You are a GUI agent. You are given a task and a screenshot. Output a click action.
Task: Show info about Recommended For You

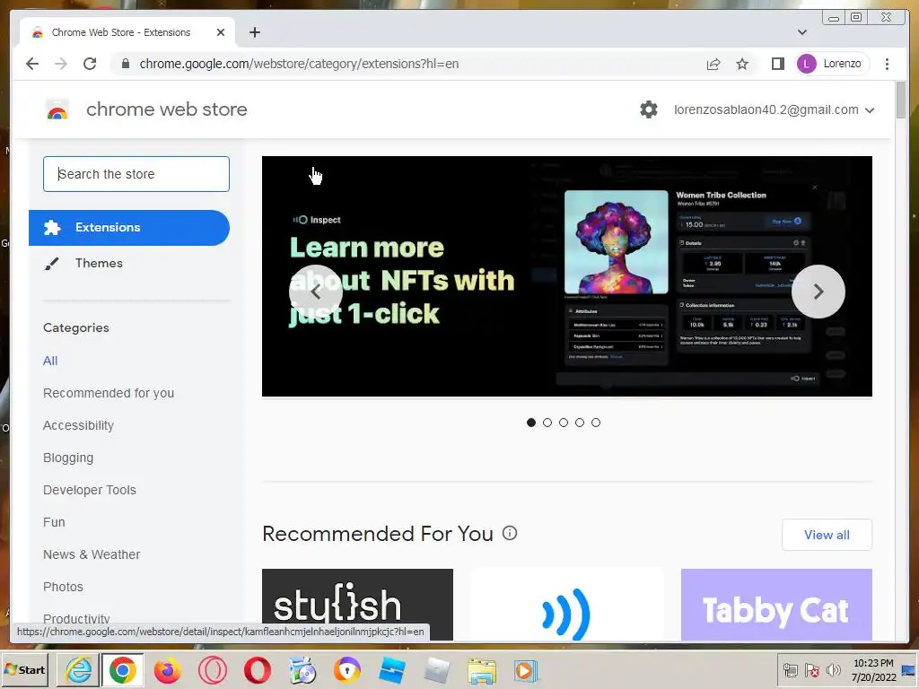tap(510, 533)
